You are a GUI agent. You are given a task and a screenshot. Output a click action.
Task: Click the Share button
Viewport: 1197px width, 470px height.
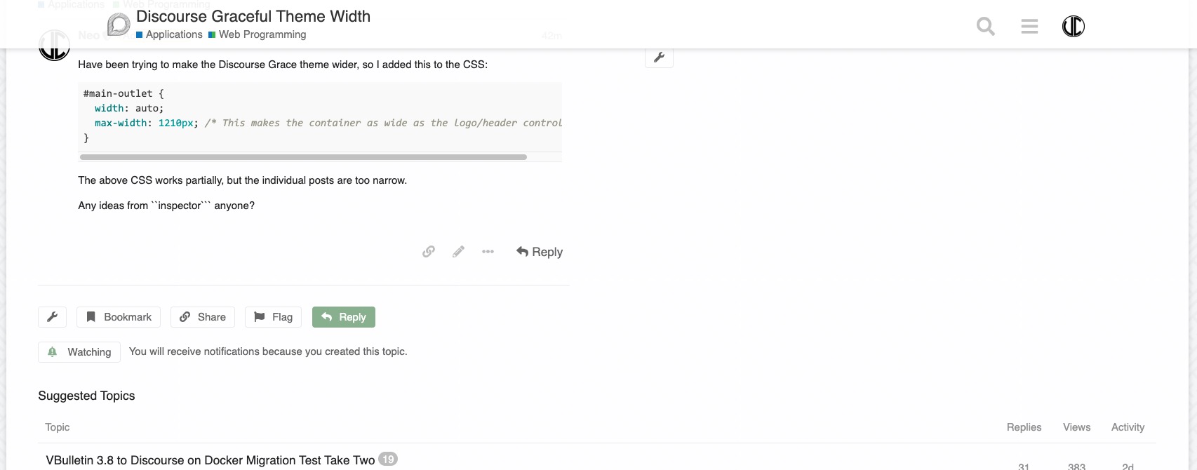pos(203,317)
